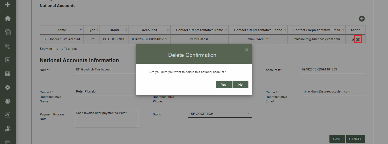This screenshot has height=144, width=388.
Task: Sort by Contact / Representative Phone column
Action: click(x=258, y=30)
